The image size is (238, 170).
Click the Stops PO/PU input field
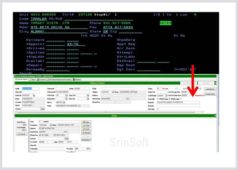coord(64,122)
